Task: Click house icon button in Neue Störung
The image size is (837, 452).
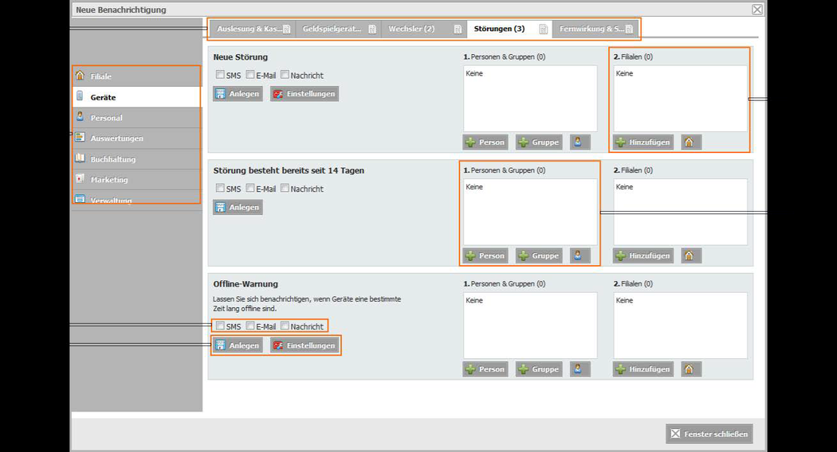Action: tap(691, 142)
